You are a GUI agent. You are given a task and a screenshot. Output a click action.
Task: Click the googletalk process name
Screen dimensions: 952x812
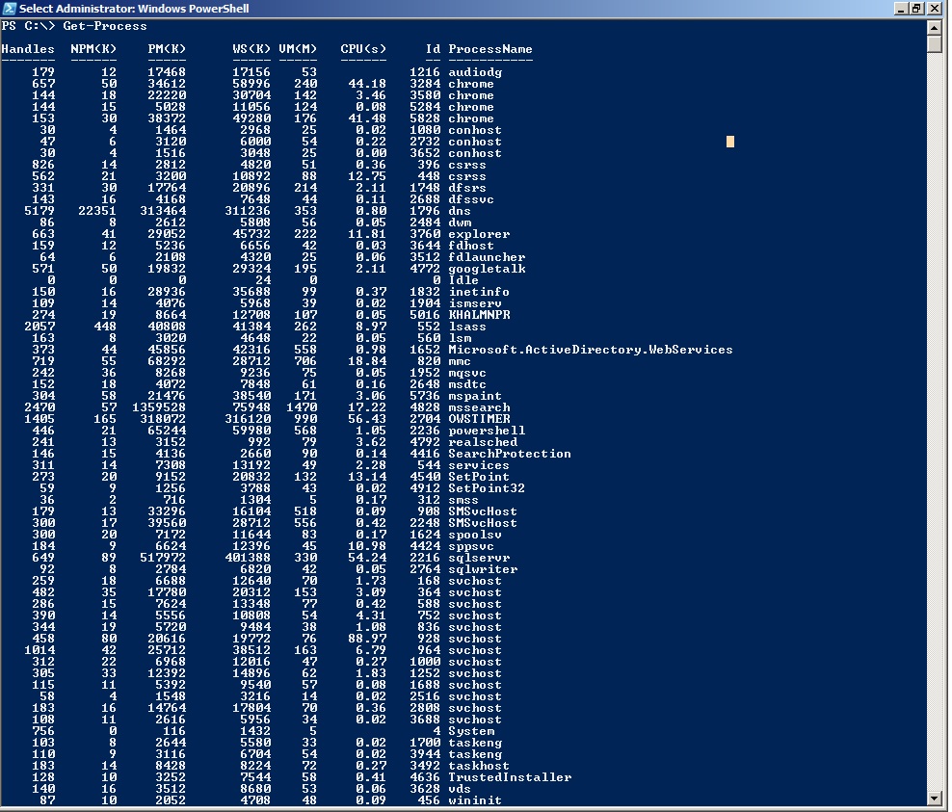[x=487, y=268]
